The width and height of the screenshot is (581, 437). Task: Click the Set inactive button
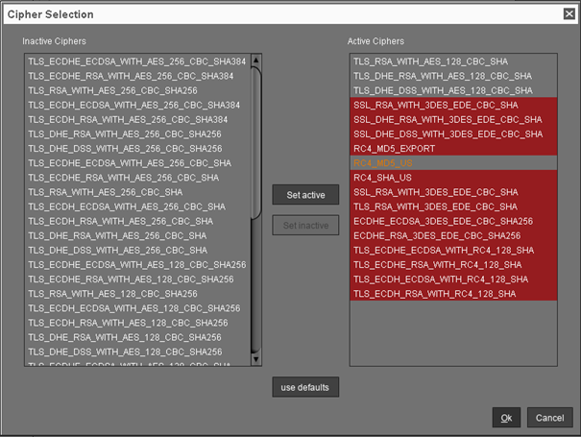[x=305, y=226]
